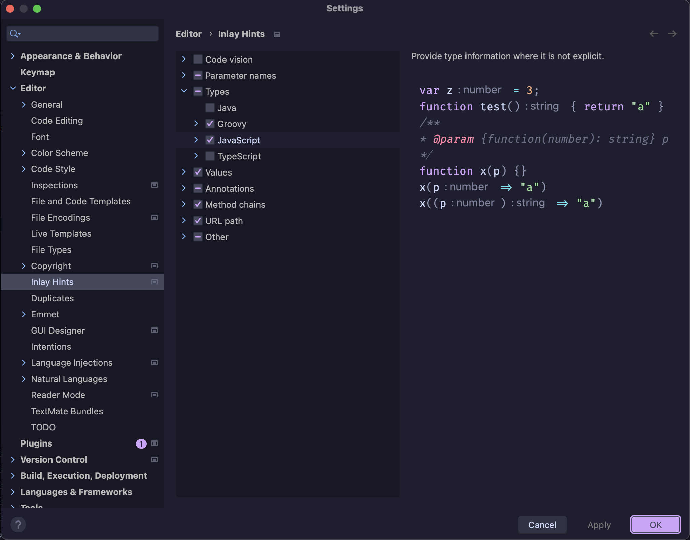Open the Intentions settings page

pyautogui.click(x=51, y=347)
